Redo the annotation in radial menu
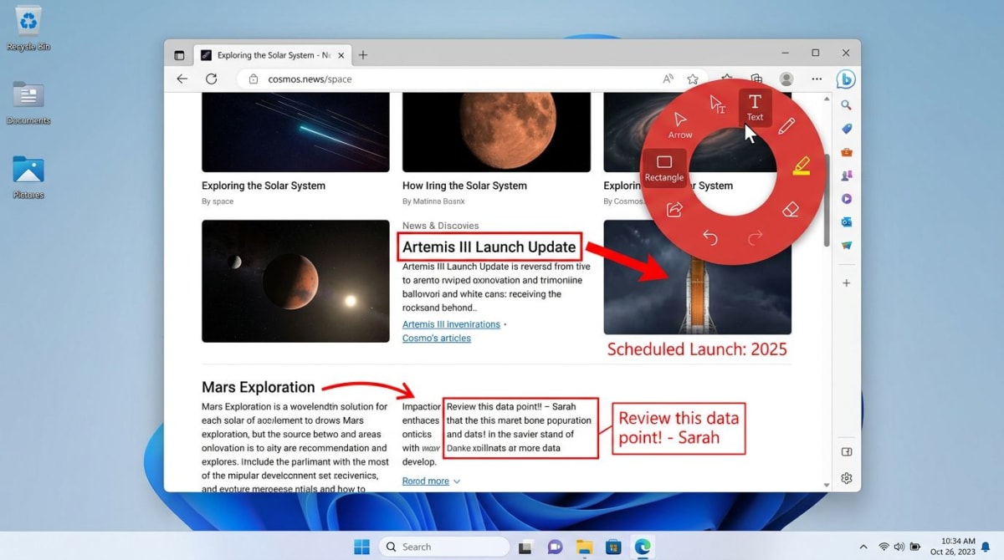 pos(755,238)
